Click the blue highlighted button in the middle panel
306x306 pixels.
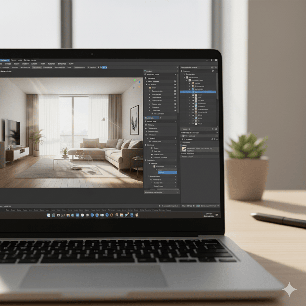tap(151, 118)
